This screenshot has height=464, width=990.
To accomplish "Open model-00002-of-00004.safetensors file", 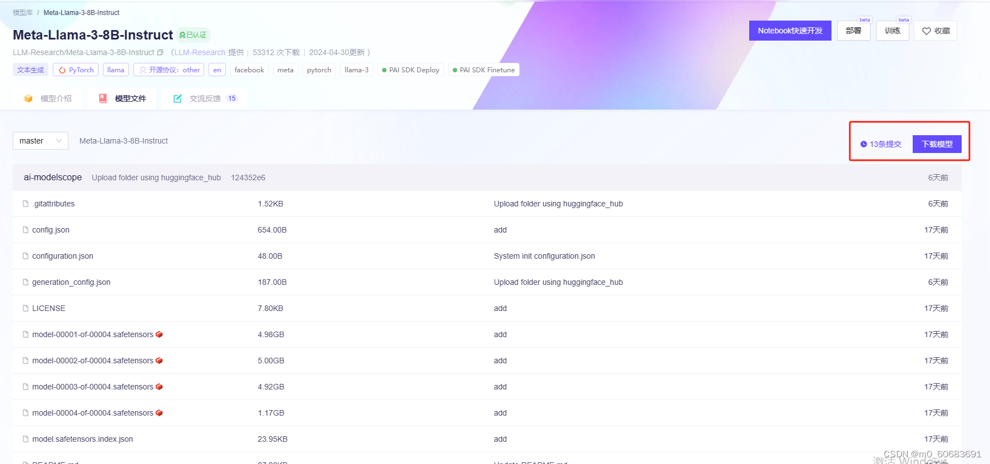I will (x=93, y=361).
